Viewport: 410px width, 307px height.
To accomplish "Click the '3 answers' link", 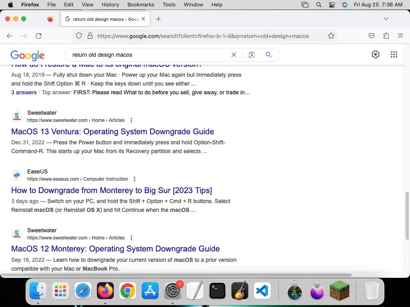I will click(x=24, y=92).
